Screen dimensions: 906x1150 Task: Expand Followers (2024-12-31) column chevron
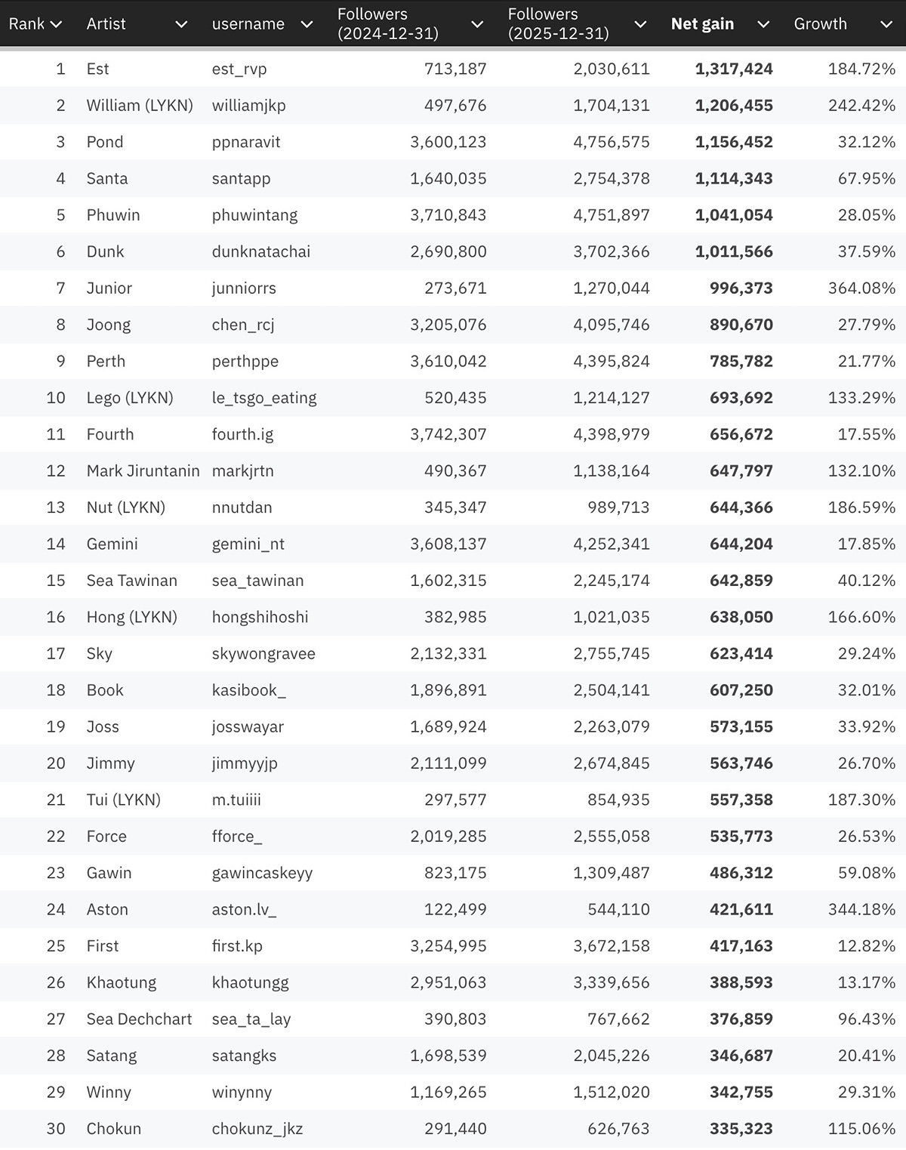pos(477,24)
